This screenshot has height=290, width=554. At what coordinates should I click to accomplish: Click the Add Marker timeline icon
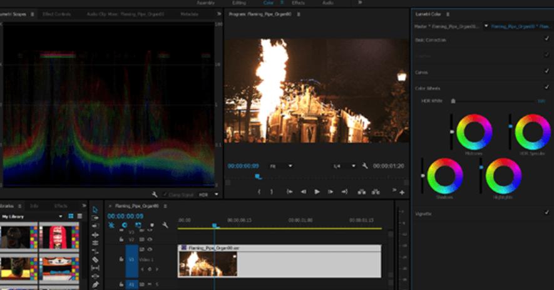point(152,225)
